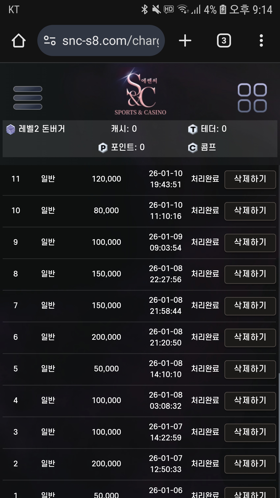Tap the browser home icon
The height and width of the screenshot is (498, 280).
pyautogui.click(x=18, y=41)
